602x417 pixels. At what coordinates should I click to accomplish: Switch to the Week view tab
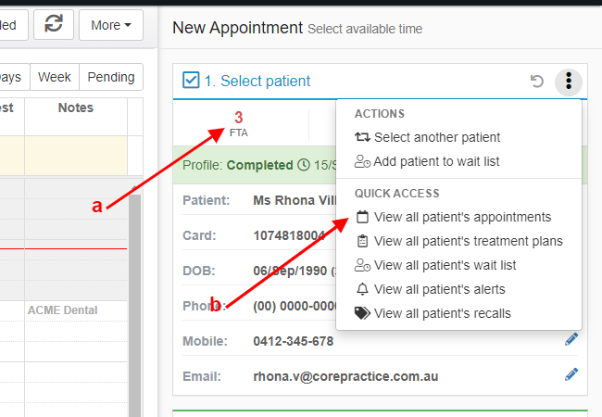click(55, 77)
